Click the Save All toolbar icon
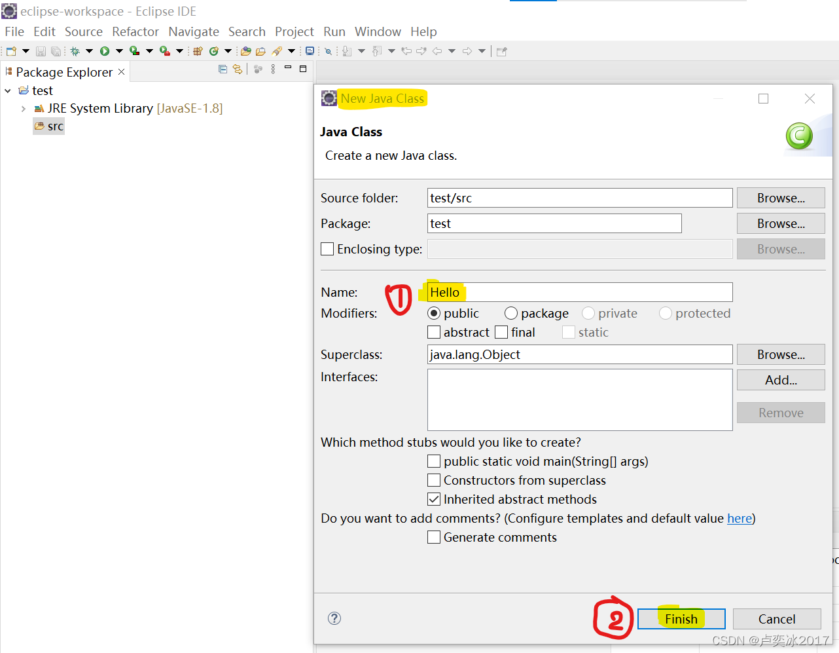 tap(56, 51)
